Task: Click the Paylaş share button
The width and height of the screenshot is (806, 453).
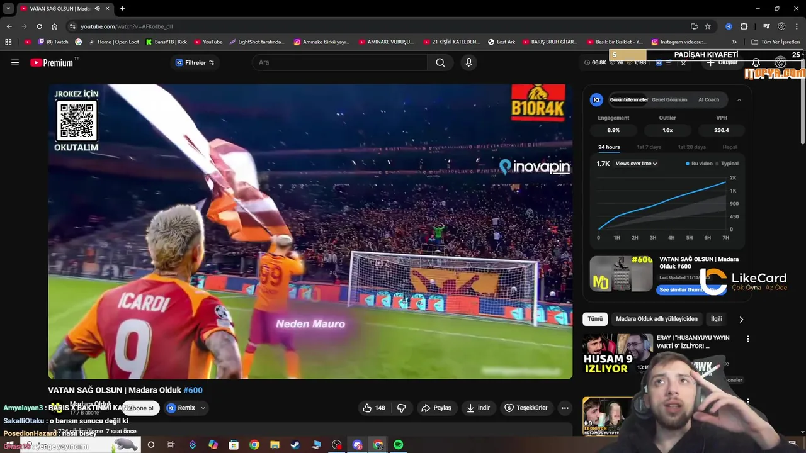Action: point(436,408)
